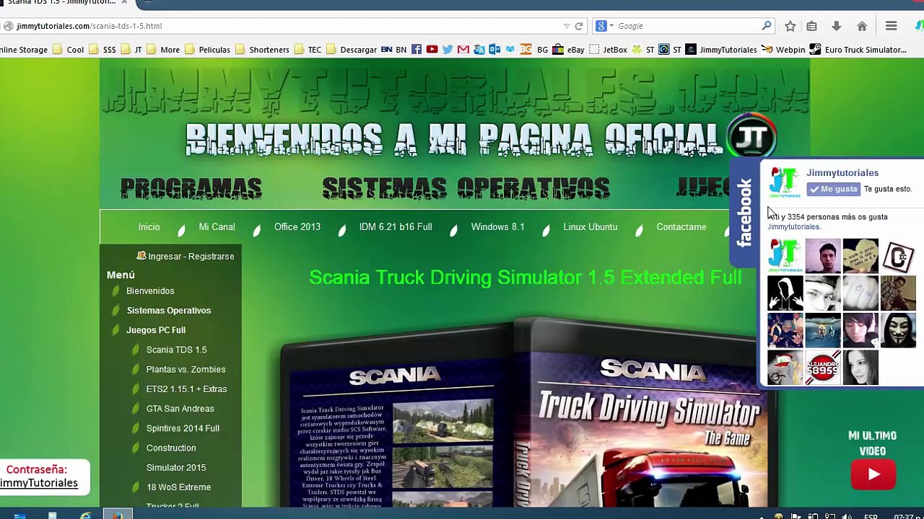Click the search magnifier icon
The width and height of the screenshot is (924, 519).
(767, 26)
